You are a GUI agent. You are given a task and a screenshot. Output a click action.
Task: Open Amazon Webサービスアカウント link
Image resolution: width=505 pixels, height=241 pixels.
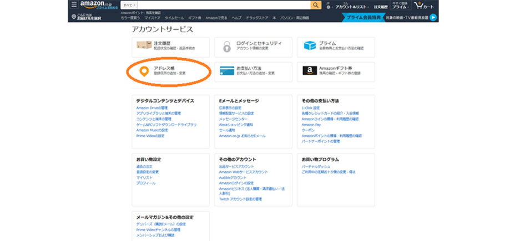[x=243, y=172]
